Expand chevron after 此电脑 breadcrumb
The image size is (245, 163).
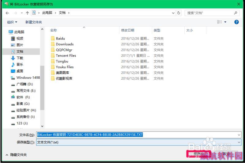click(x=55, y=13)
